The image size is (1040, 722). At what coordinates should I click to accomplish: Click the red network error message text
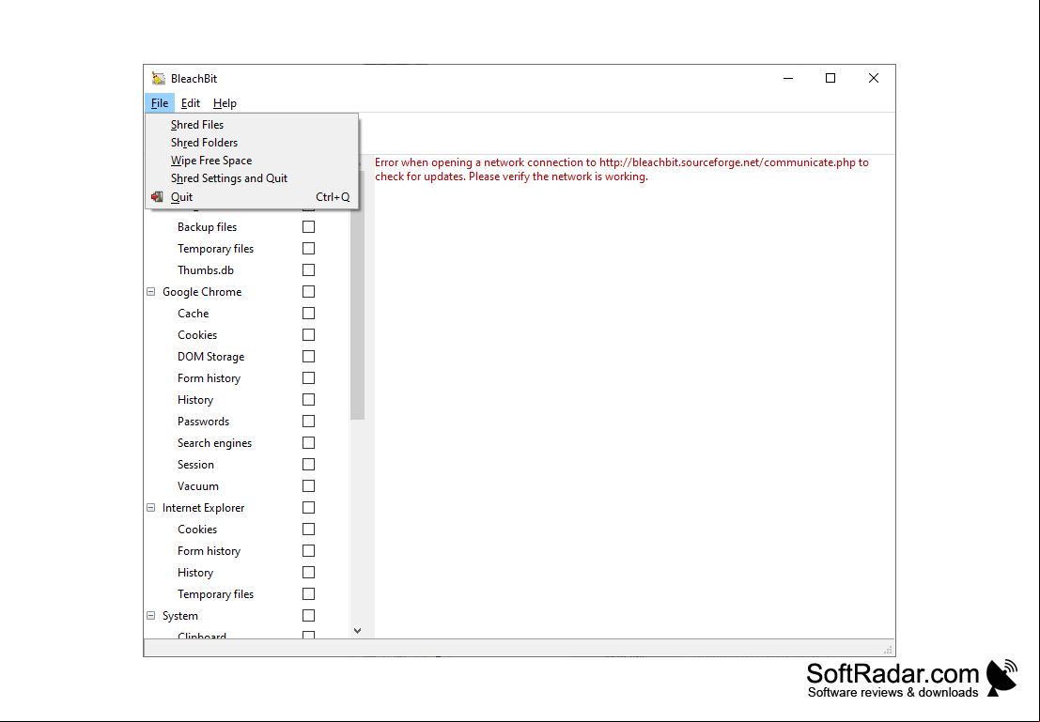coord(622,169)
